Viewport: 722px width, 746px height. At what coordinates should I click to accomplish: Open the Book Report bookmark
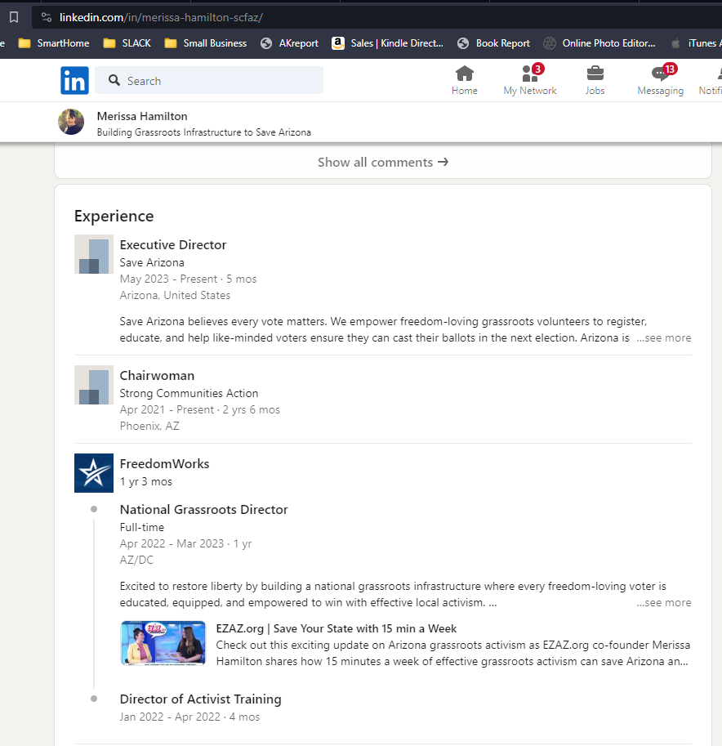(493, 43)
